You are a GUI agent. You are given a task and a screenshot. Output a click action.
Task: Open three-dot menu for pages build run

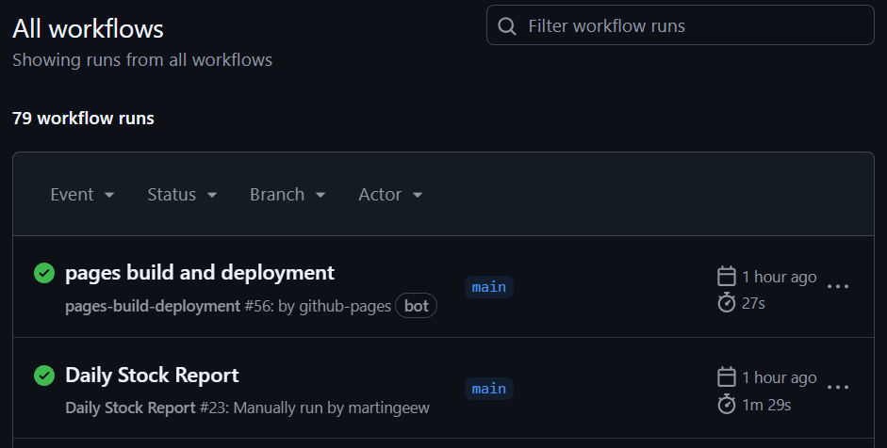coord(838,286)
